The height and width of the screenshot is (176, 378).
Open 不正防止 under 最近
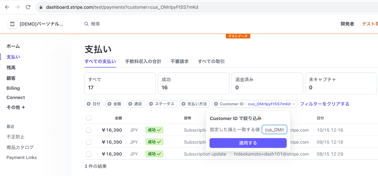point(15,137)
